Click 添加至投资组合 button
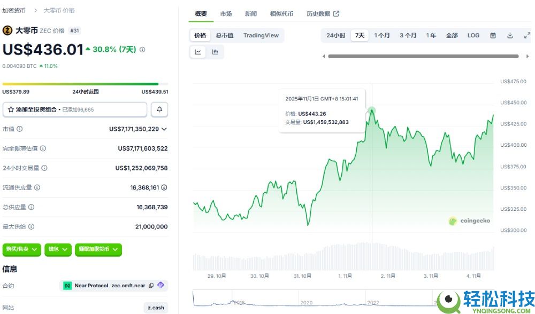 click(x=75, y=109)
